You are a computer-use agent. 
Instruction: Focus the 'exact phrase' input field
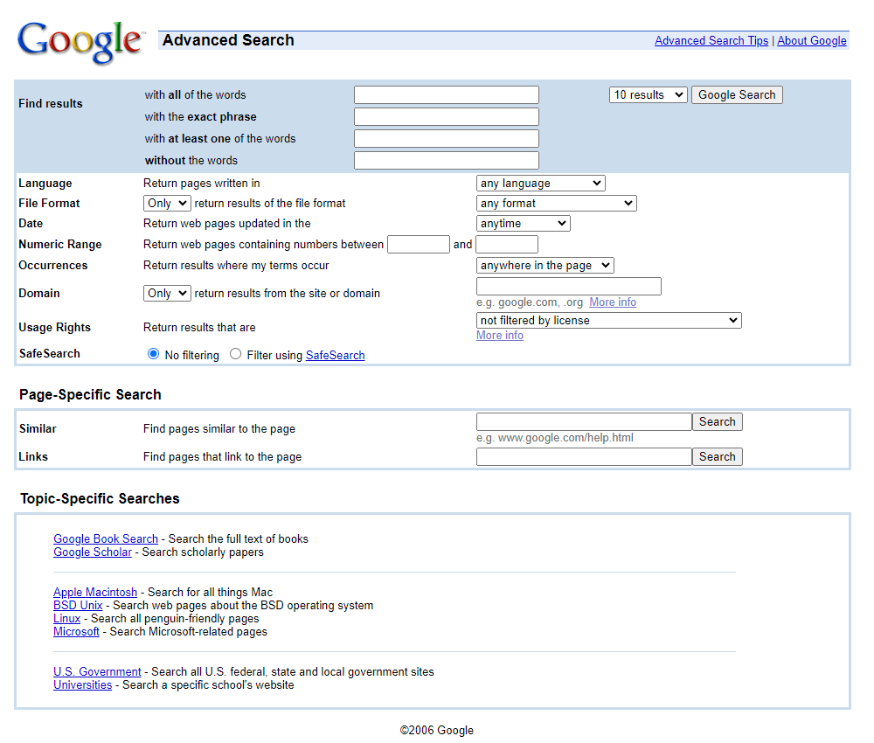[x=447, y=116]
